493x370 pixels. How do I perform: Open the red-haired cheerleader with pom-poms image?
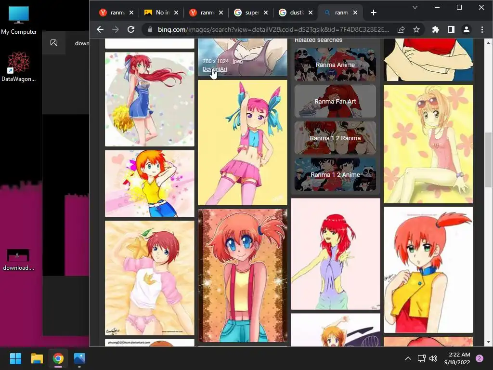[150, 99]
